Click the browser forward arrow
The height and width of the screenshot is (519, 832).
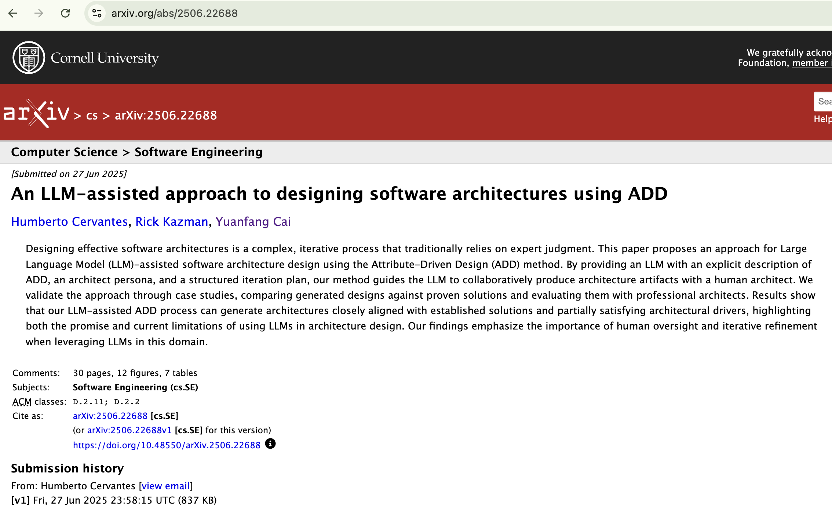[39, 14]
